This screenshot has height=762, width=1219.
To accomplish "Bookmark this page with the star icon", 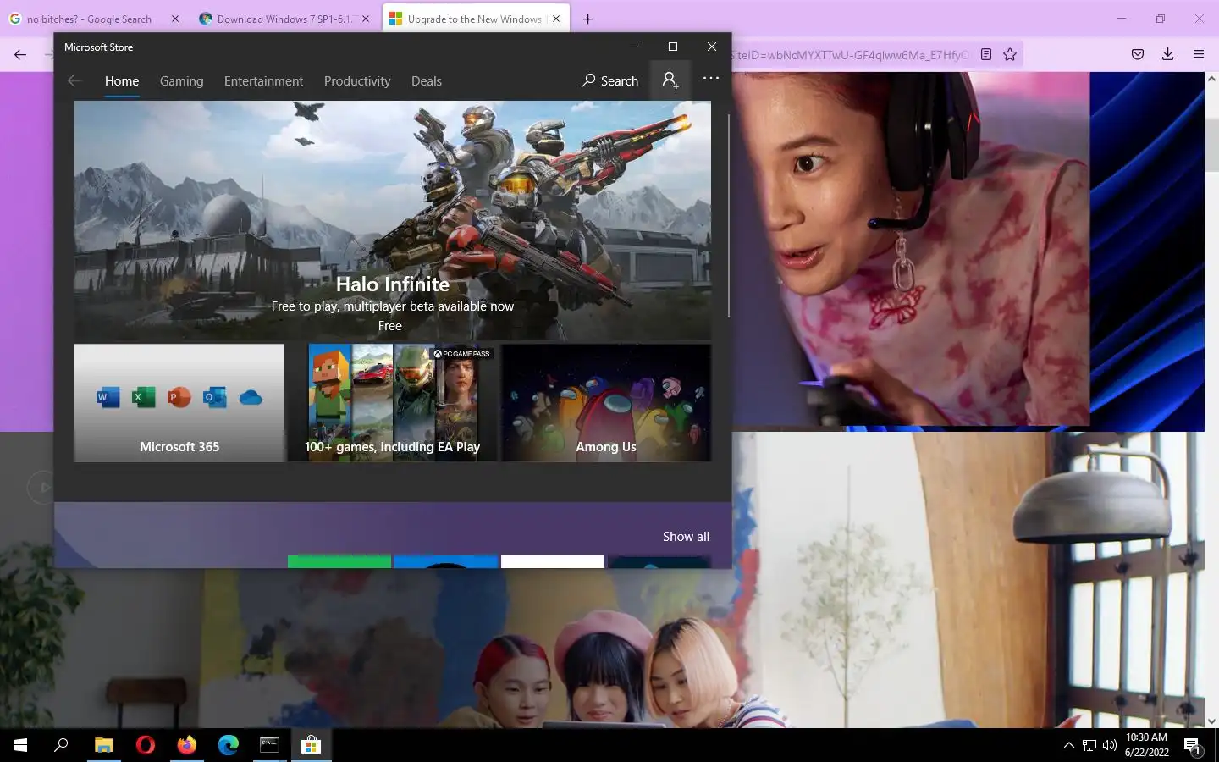I will [x=1010, y=54].
